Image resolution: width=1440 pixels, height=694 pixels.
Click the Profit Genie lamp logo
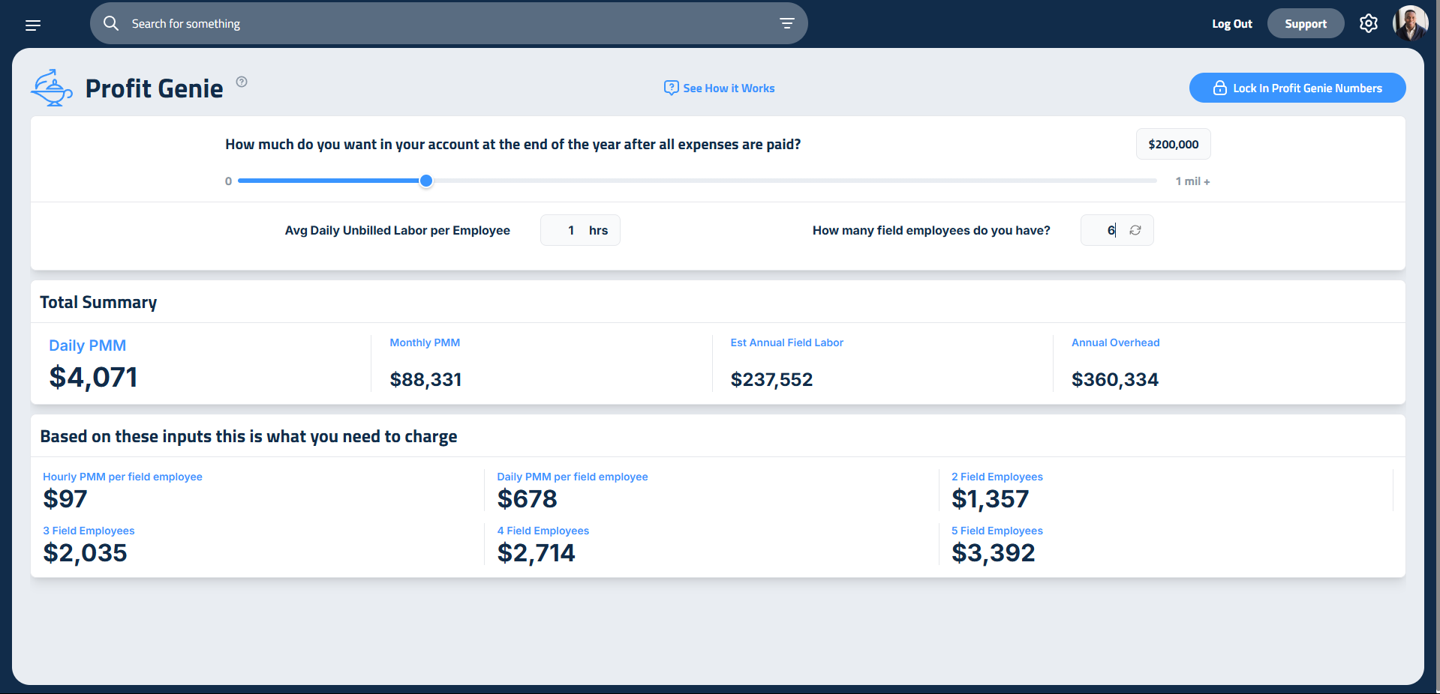point(51,88)
